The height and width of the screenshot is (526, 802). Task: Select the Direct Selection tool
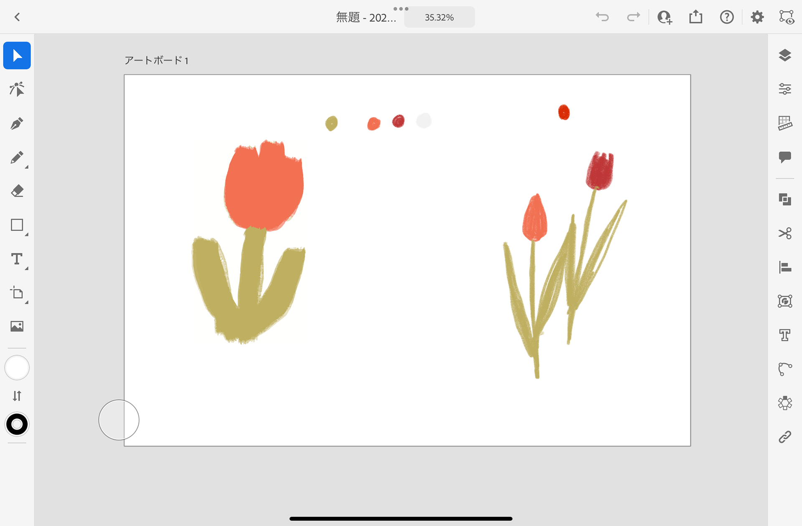(x=17, y=89)
